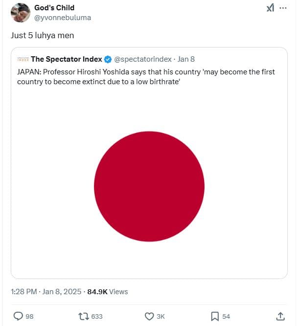
Task: Click the @spectatorindex handle
Action: click(x=142, y=59)
